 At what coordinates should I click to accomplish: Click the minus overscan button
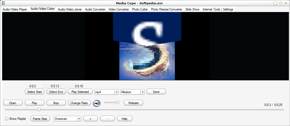(107, 119)
